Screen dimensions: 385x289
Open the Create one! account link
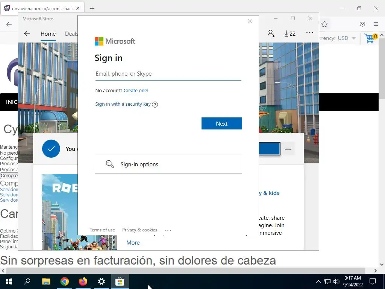coord(136,90)
